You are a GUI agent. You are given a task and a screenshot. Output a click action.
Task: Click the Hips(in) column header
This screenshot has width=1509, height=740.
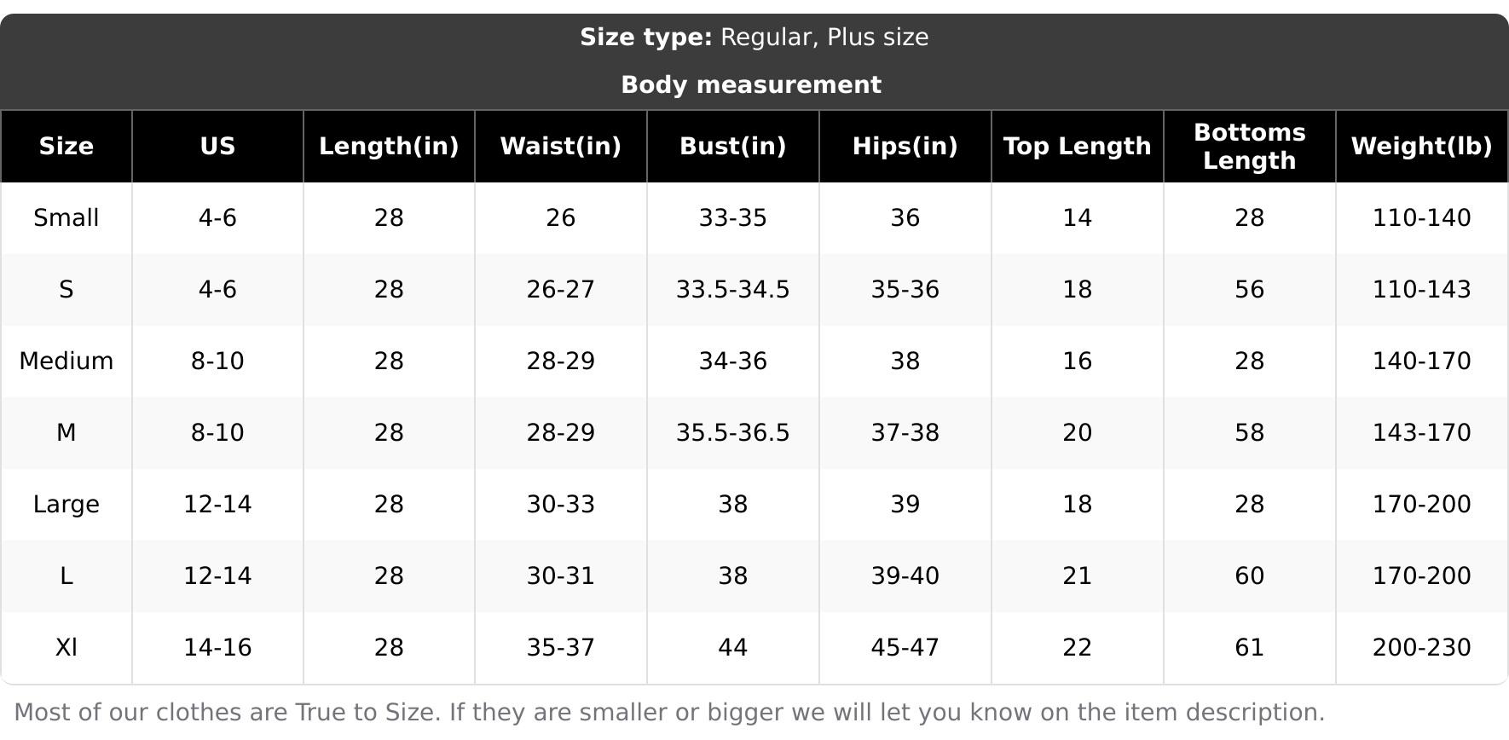pyautogui.click(x=905, y=147)
